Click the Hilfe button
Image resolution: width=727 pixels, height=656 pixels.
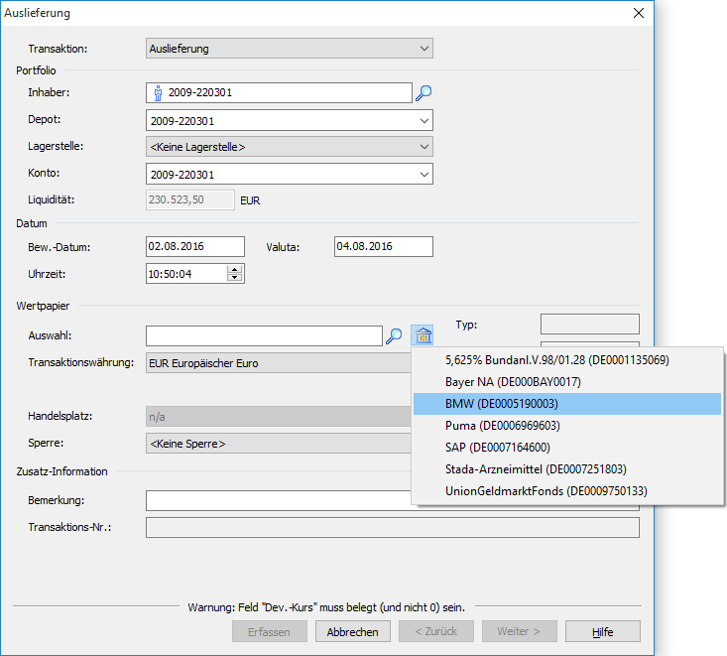[602, 632]
